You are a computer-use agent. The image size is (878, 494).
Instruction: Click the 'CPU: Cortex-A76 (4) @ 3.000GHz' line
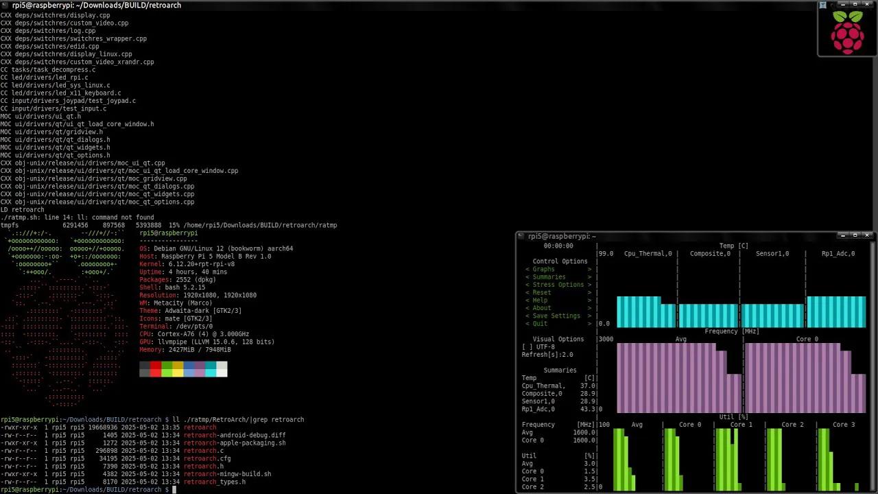pos(194,334)
